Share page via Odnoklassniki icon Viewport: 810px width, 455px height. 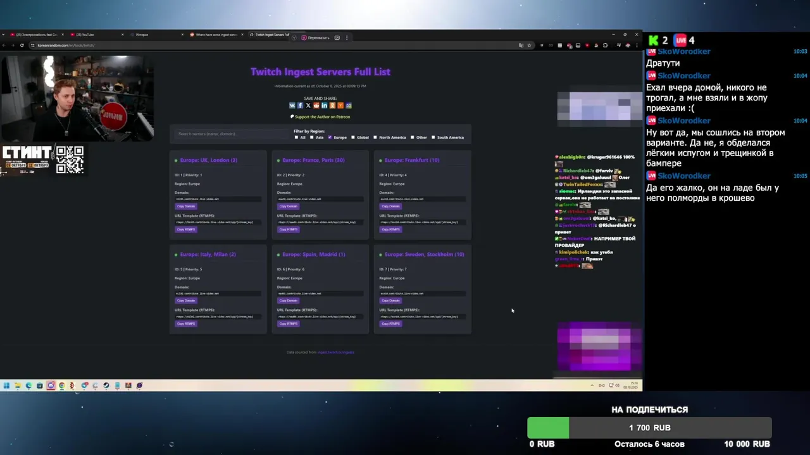[332, 106]
